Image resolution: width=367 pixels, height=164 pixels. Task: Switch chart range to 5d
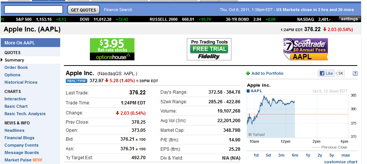point(268,155)
